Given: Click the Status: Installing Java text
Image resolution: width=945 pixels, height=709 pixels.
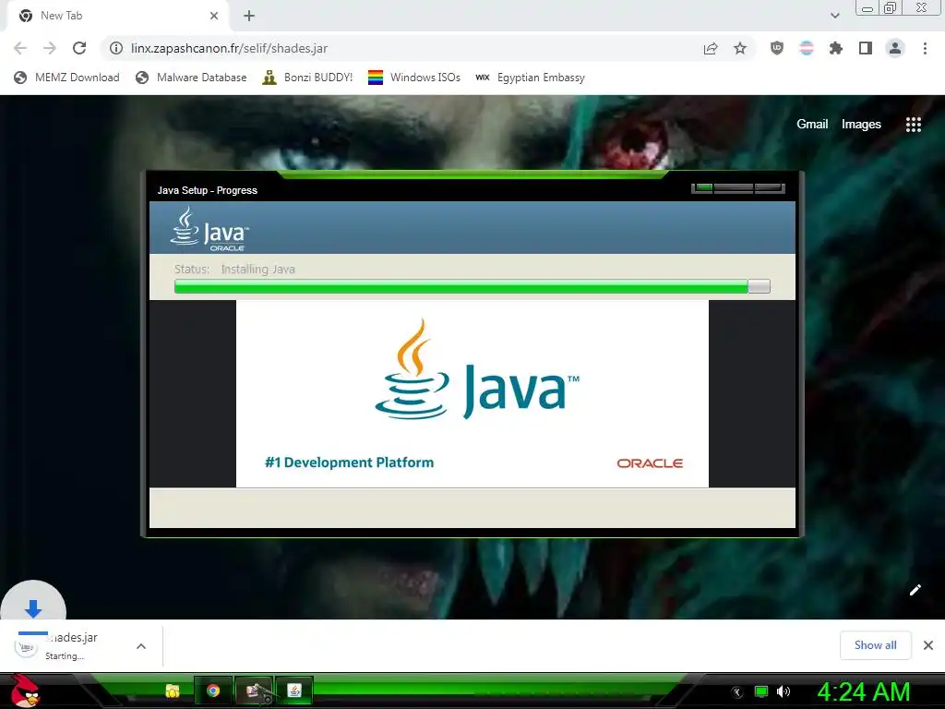Looking at the screenshot, I should point(234,269).
